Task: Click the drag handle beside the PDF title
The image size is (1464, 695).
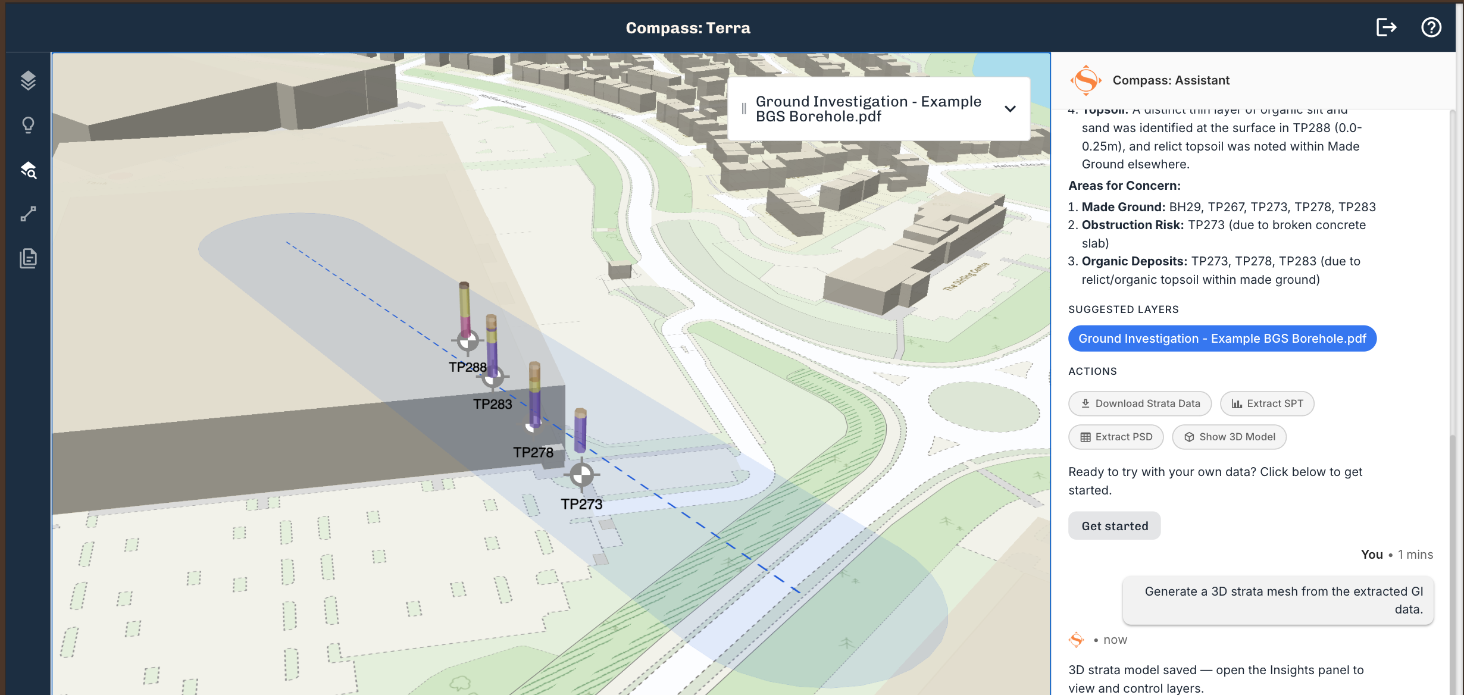Action: 743,108
